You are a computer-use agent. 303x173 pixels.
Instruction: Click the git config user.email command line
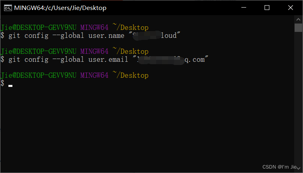[x=104, y=59]
